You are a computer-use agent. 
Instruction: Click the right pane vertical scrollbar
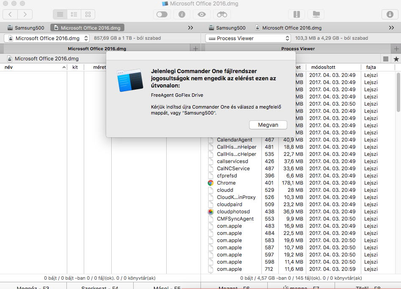pos(398,92)
